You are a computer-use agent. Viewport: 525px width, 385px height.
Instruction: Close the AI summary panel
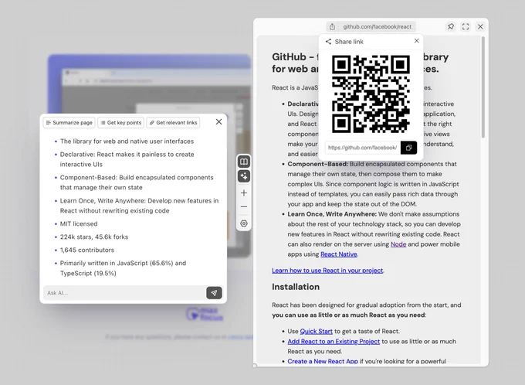(x=219, y=121)
